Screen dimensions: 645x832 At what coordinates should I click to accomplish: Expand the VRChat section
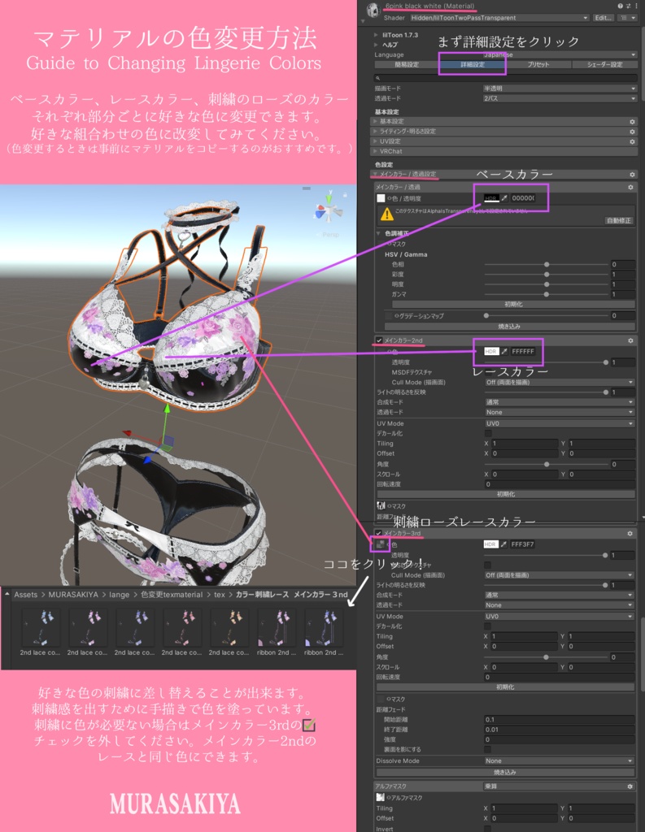click(503, 151)
